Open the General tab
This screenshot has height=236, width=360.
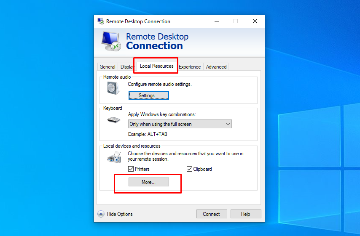click(107, 66)
